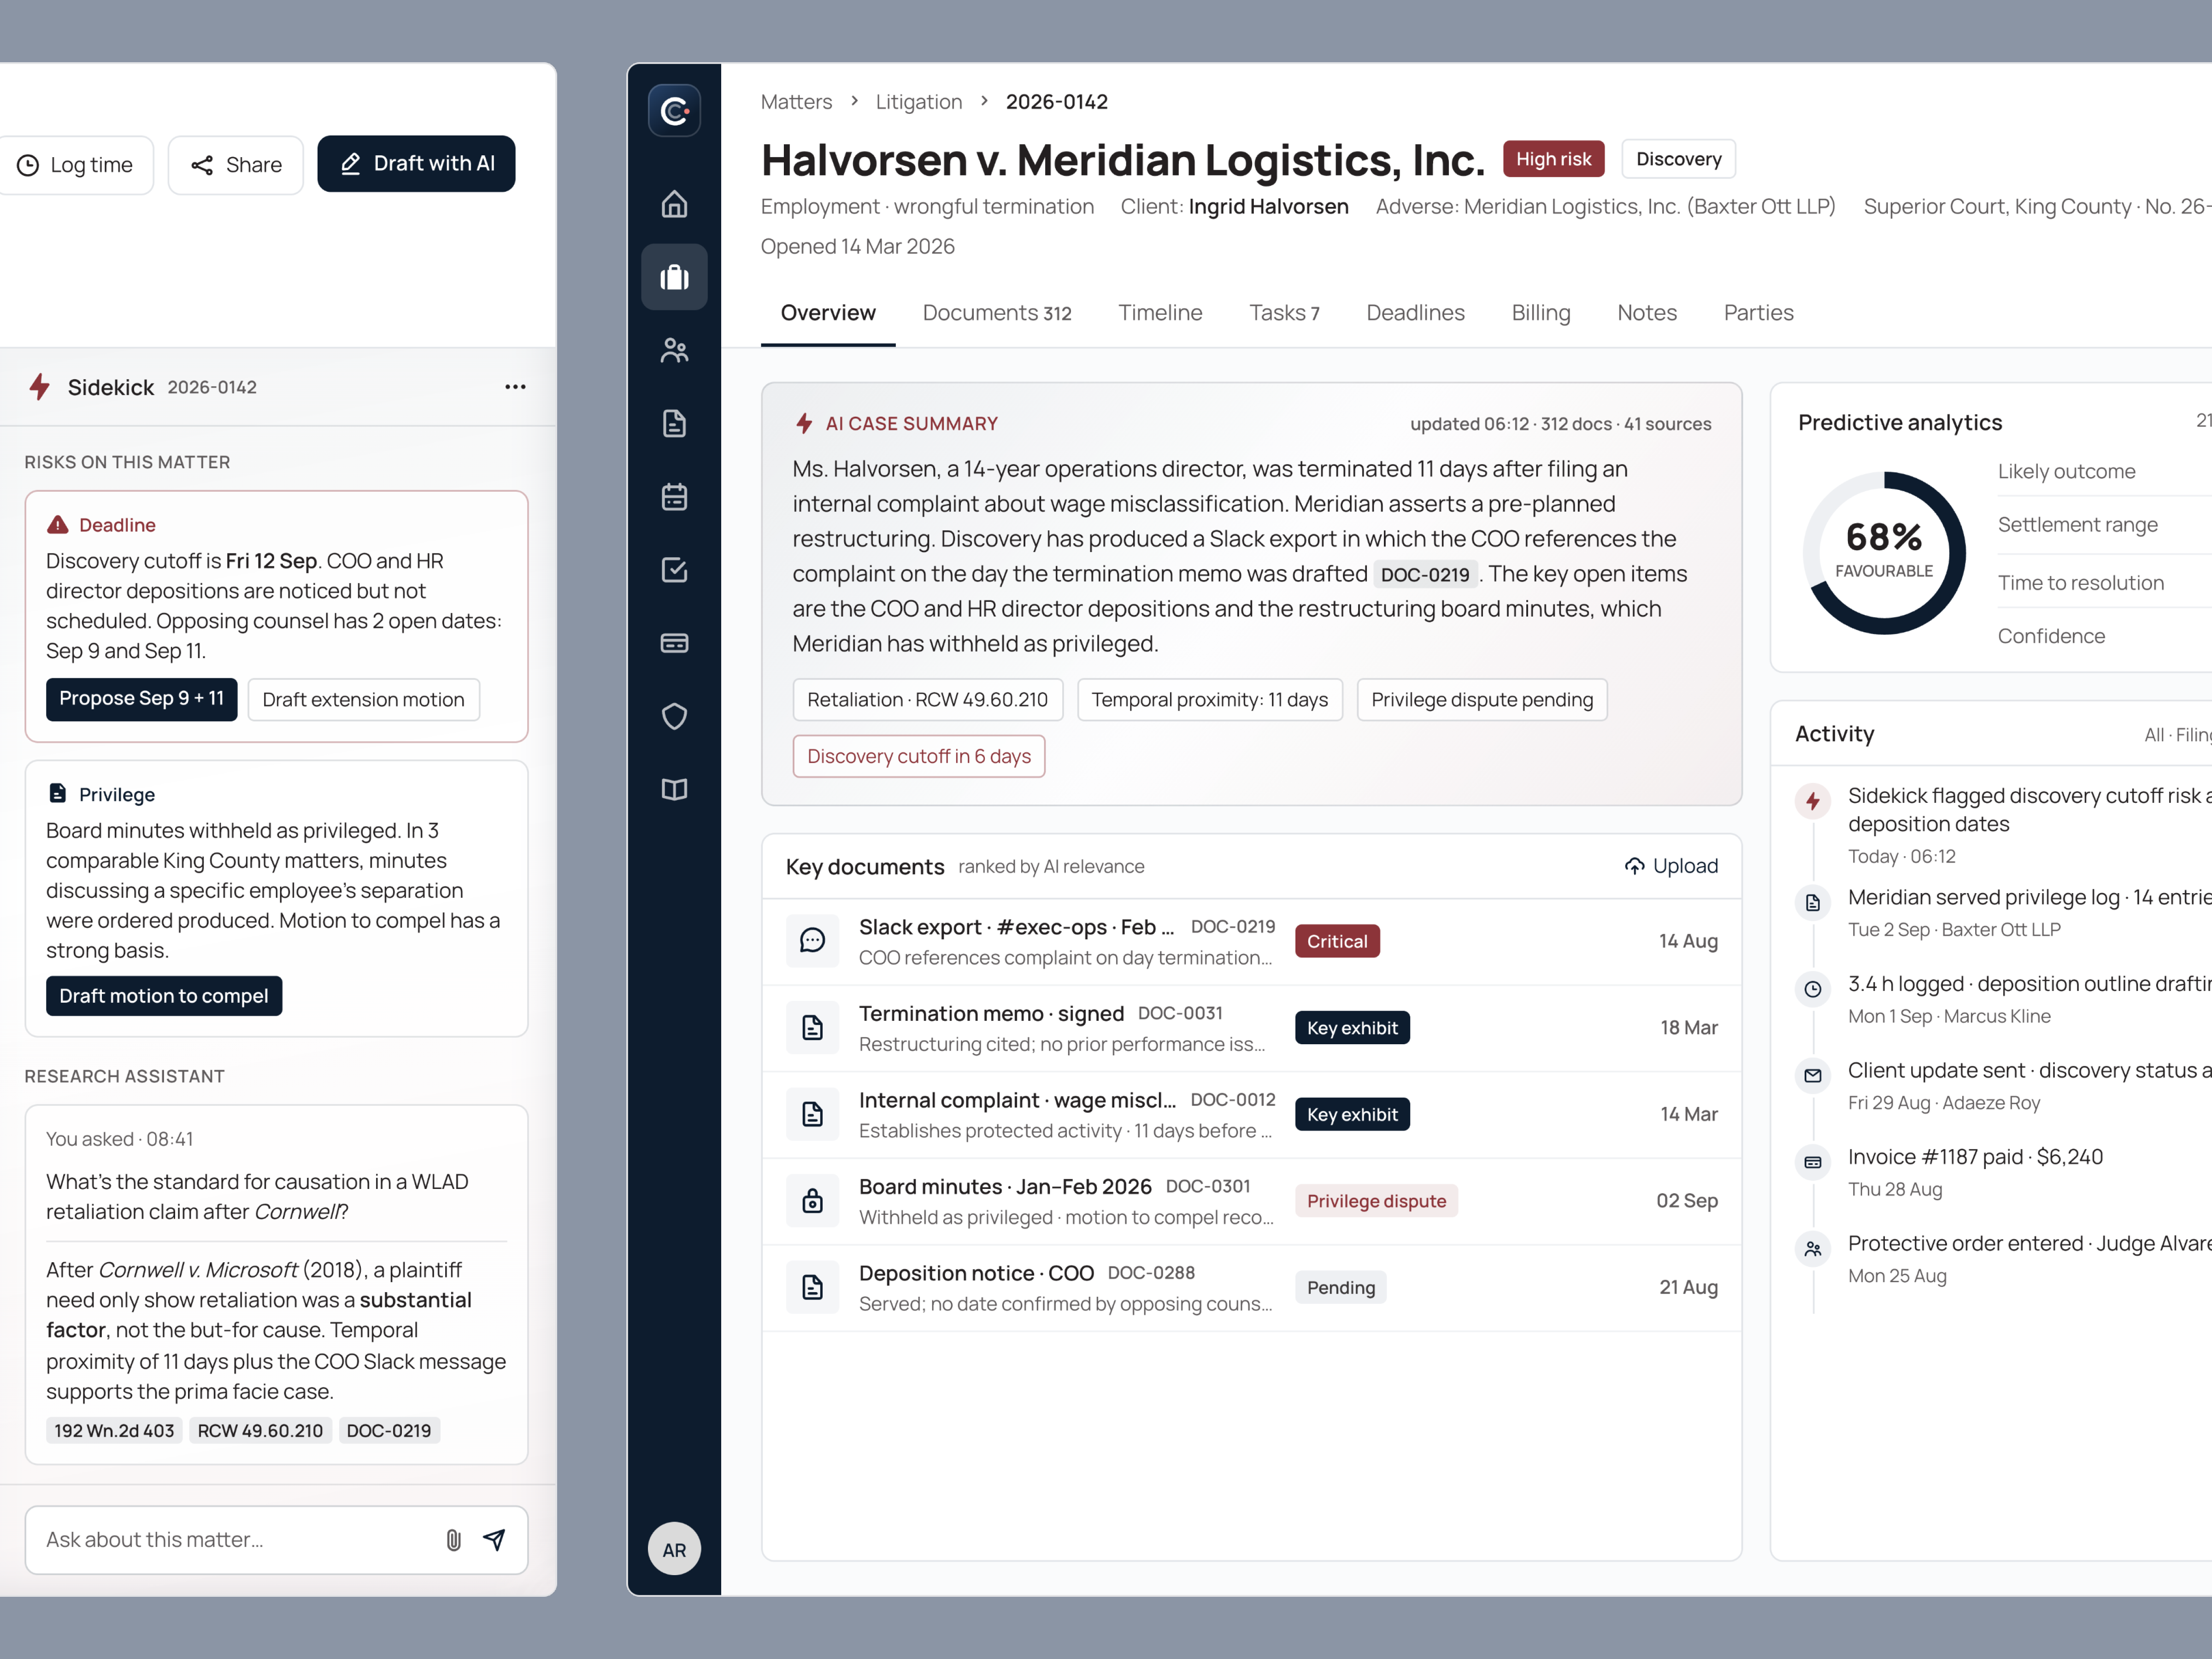Click Draft extension motion button
2212x1659 pixels.
point(364,699)
